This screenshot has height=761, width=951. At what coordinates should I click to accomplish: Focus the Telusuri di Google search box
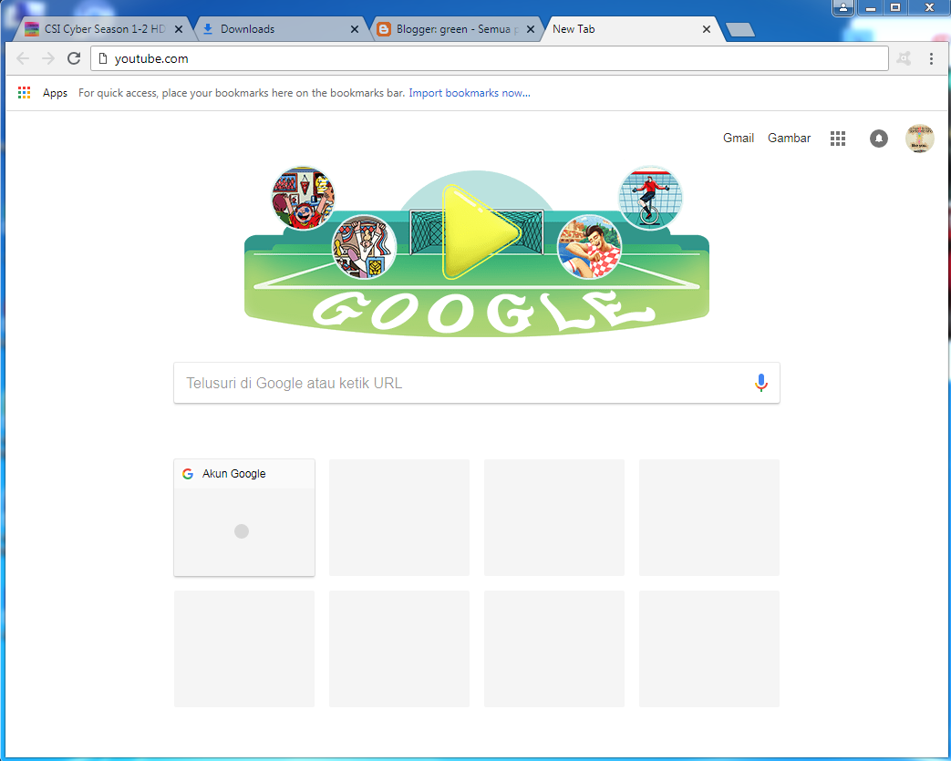coord(477,383)
